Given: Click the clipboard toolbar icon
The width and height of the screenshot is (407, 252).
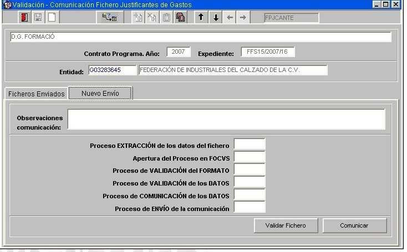Looking at the screenshot, I should 166,18.
